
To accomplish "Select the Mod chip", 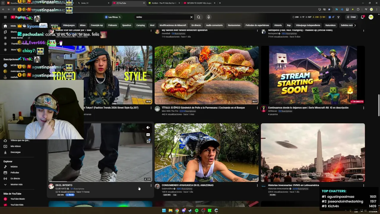I will (x=152, y=25).
